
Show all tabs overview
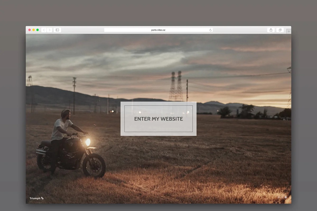click(x=280, y=30)
